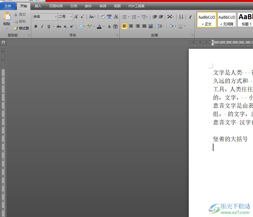The height and width of the screenshot is (217, 253).
Task: Toggle italic formatting
Action: click(x=42, y=26)
